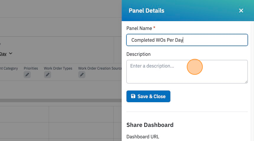Expand the Day dropdown chevron
This screenshot has width=254, height=141.
[x=11, y=53]
